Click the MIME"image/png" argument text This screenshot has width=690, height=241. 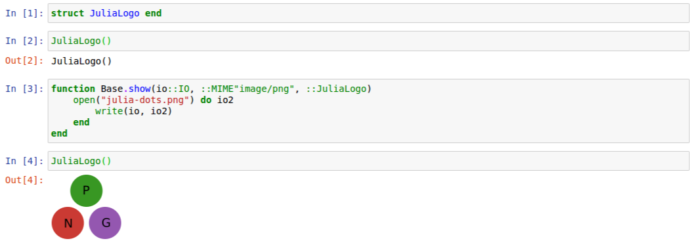[x=253, y=89]
